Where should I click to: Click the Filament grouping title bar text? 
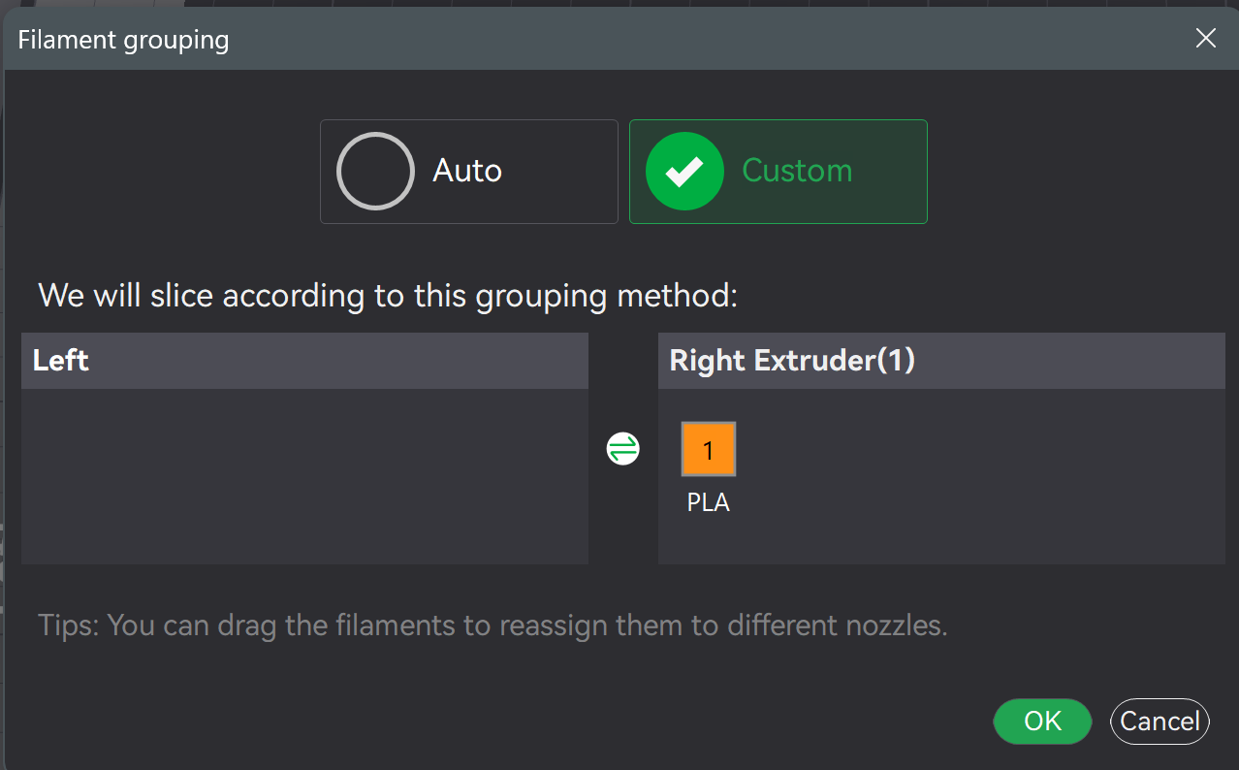click(123, 40)
